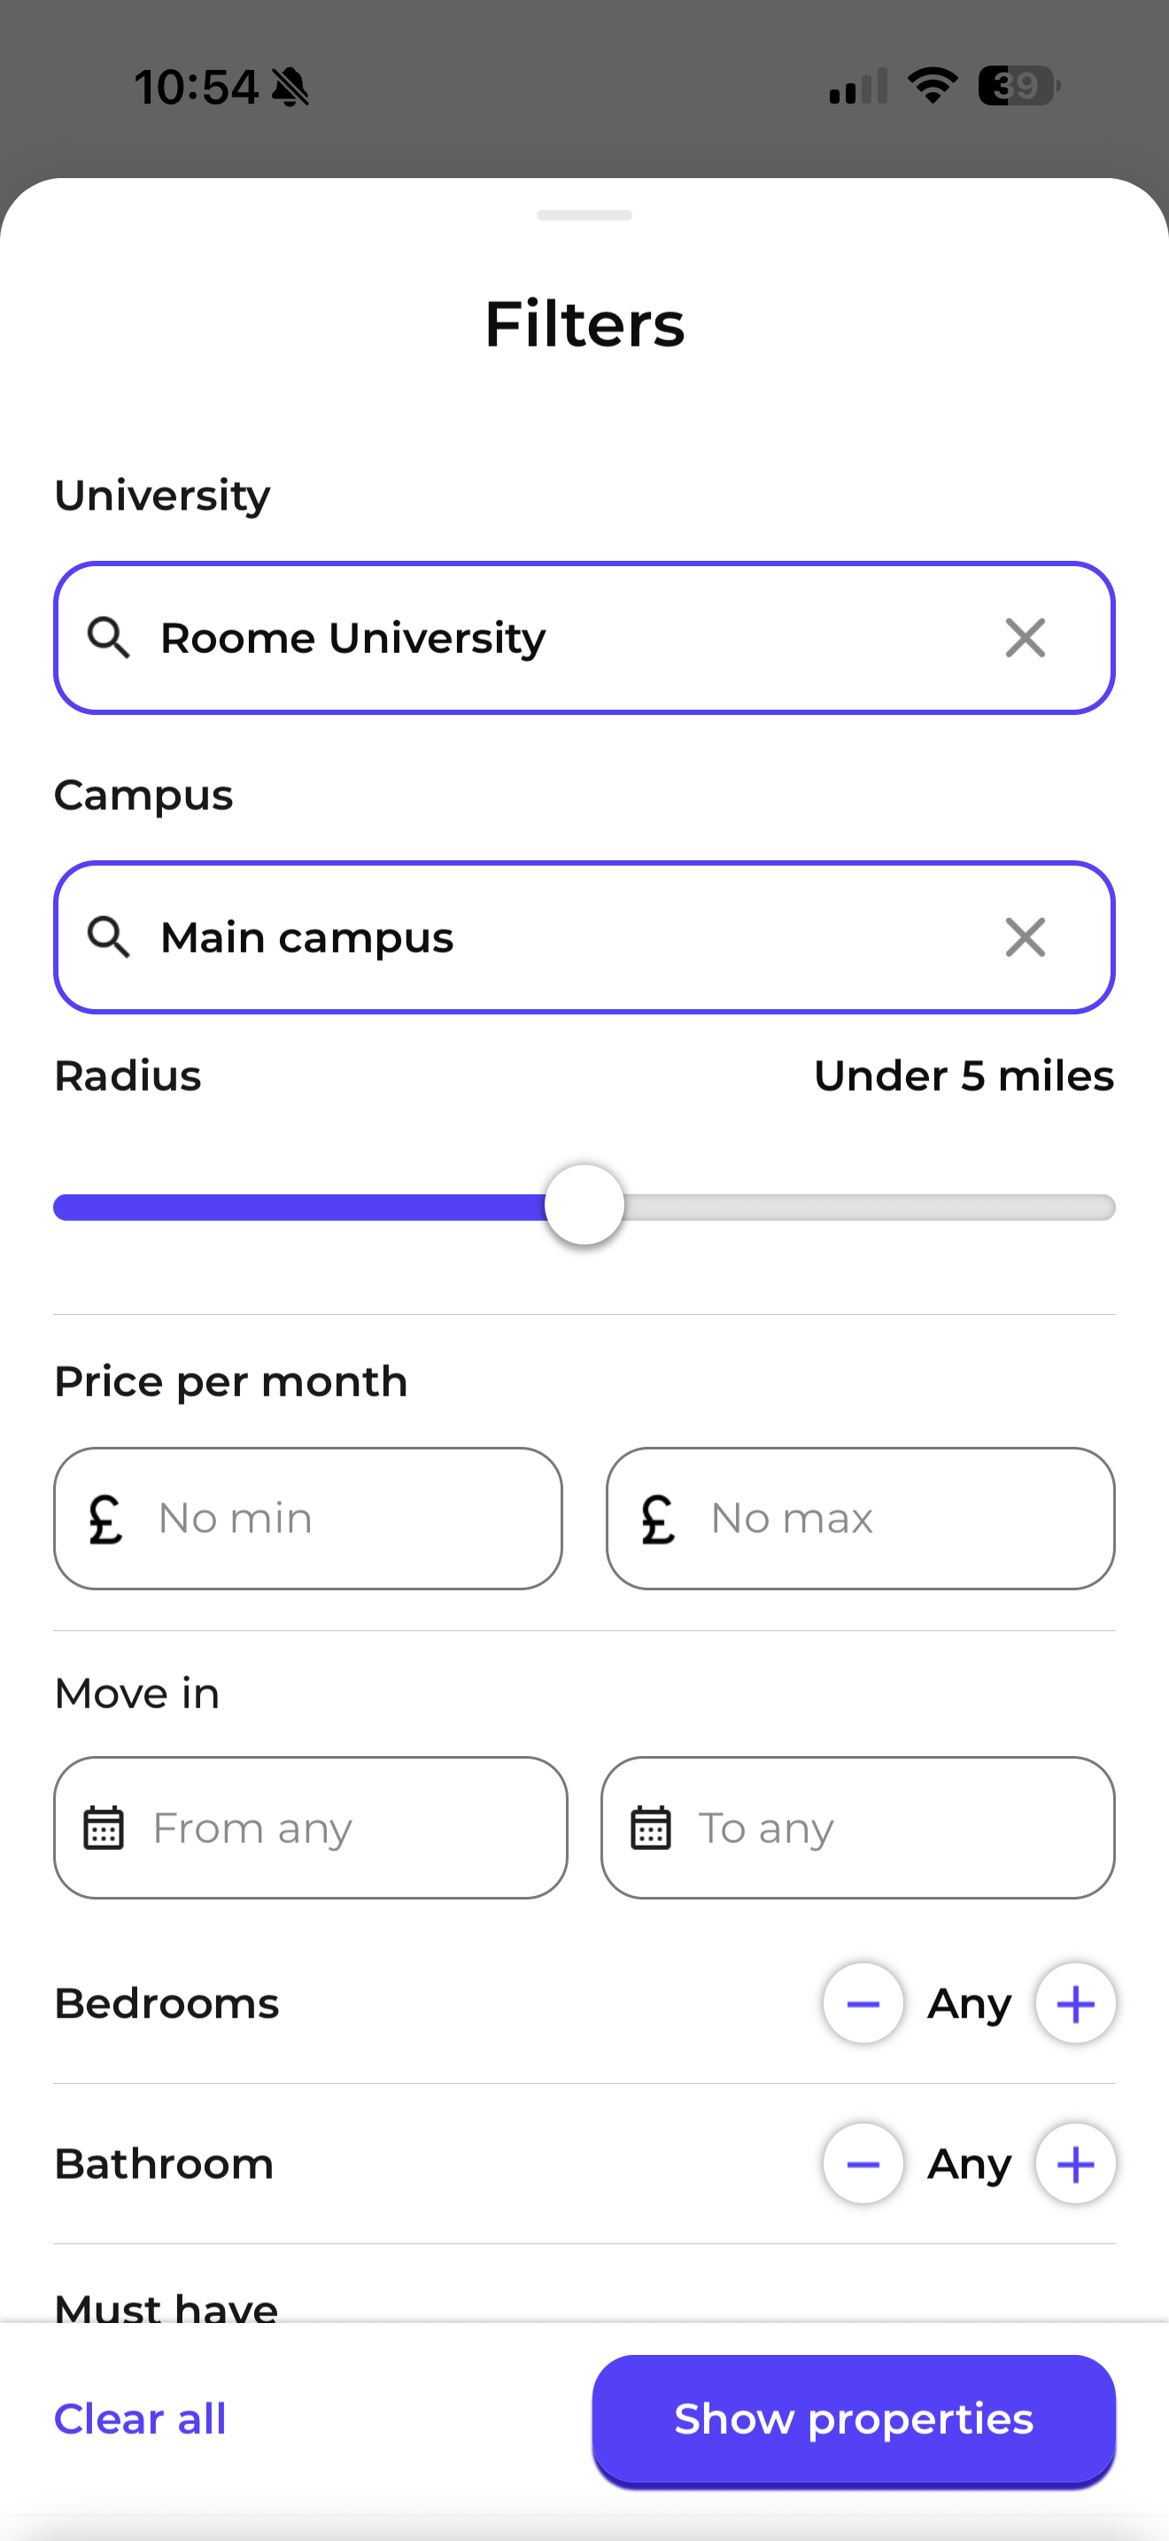Decrease the Bedrooms count
Screen dimensions: 1169x2541
863,2003
